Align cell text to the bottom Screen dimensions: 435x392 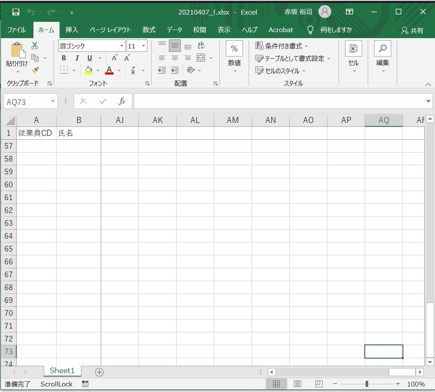click(188, 46)
